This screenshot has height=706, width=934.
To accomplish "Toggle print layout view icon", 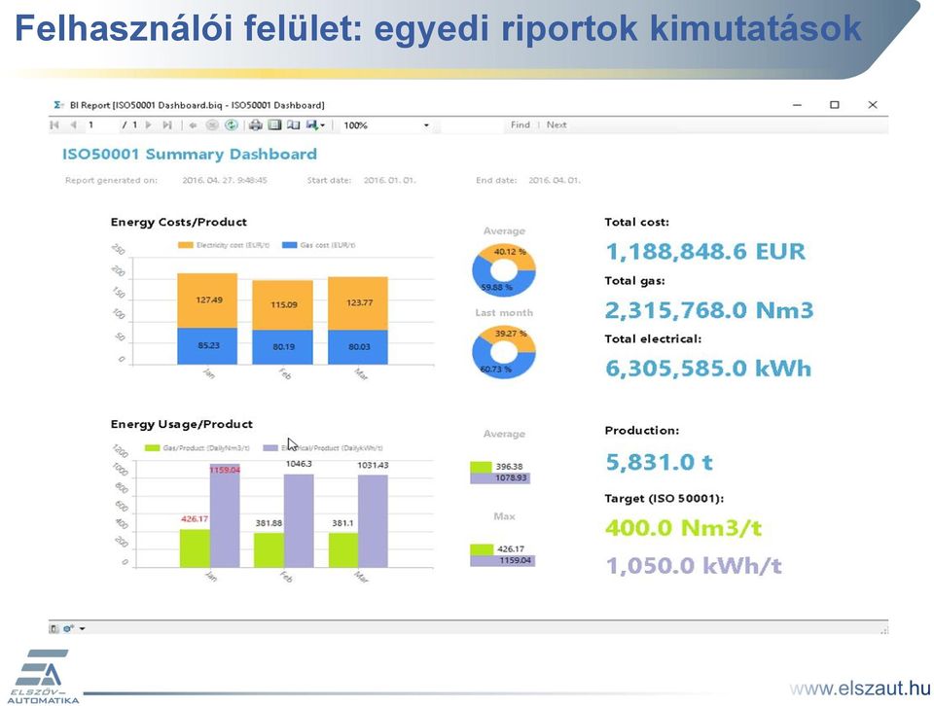I will (274, 125).
